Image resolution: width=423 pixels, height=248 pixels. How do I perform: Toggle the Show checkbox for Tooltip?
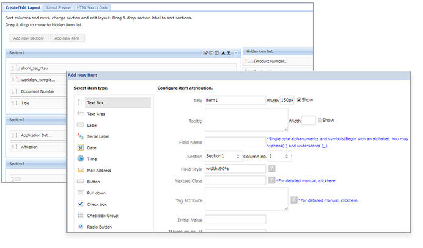320,120
